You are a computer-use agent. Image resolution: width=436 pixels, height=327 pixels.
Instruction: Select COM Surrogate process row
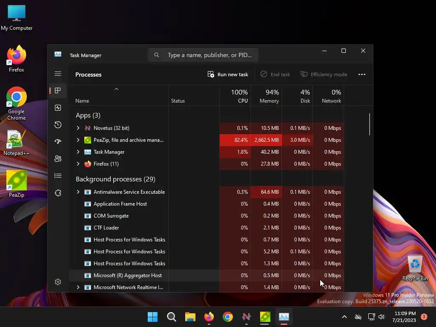[207, 216]
